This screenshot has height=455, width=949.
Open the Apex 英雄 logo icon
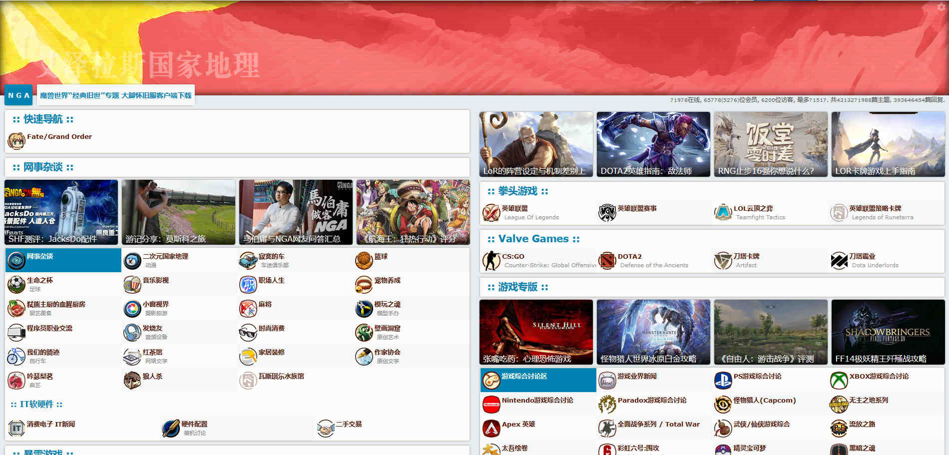[x=491, y=429]
